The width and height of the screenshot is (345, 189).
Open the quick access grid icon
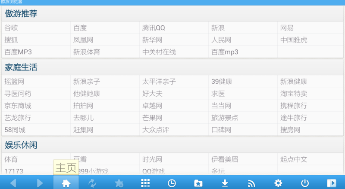[x=146, y=183]
